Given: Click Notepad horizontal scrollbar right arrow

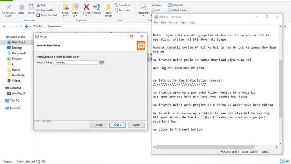Looking at the screenshot, I should click(x=277, y=147).
